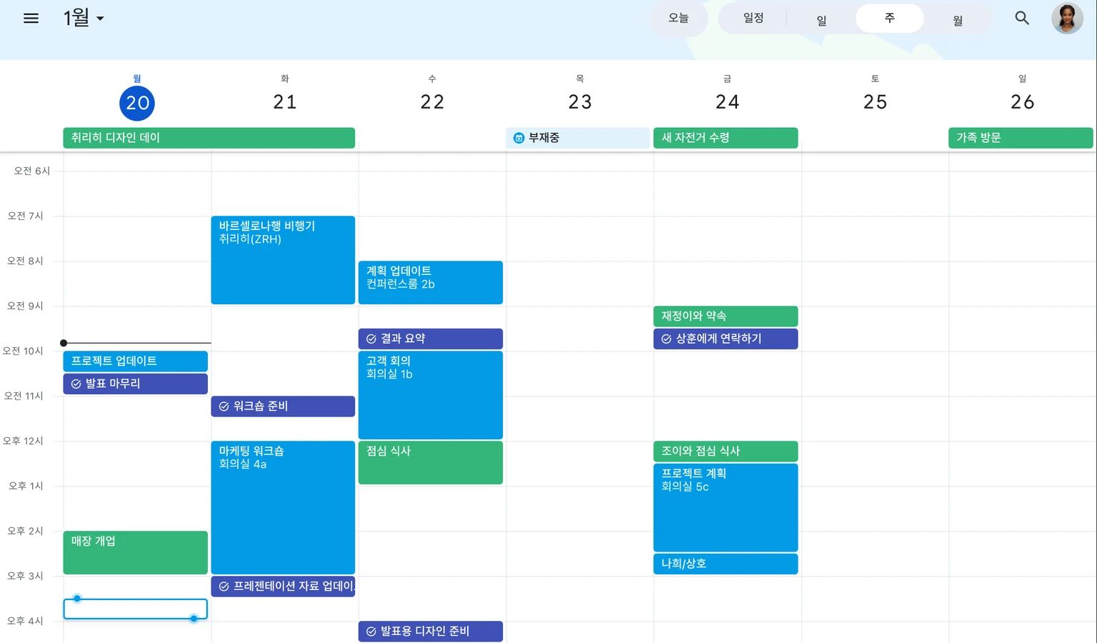Switch to 일 day view

pyautogui.click(x=821, y=19)
